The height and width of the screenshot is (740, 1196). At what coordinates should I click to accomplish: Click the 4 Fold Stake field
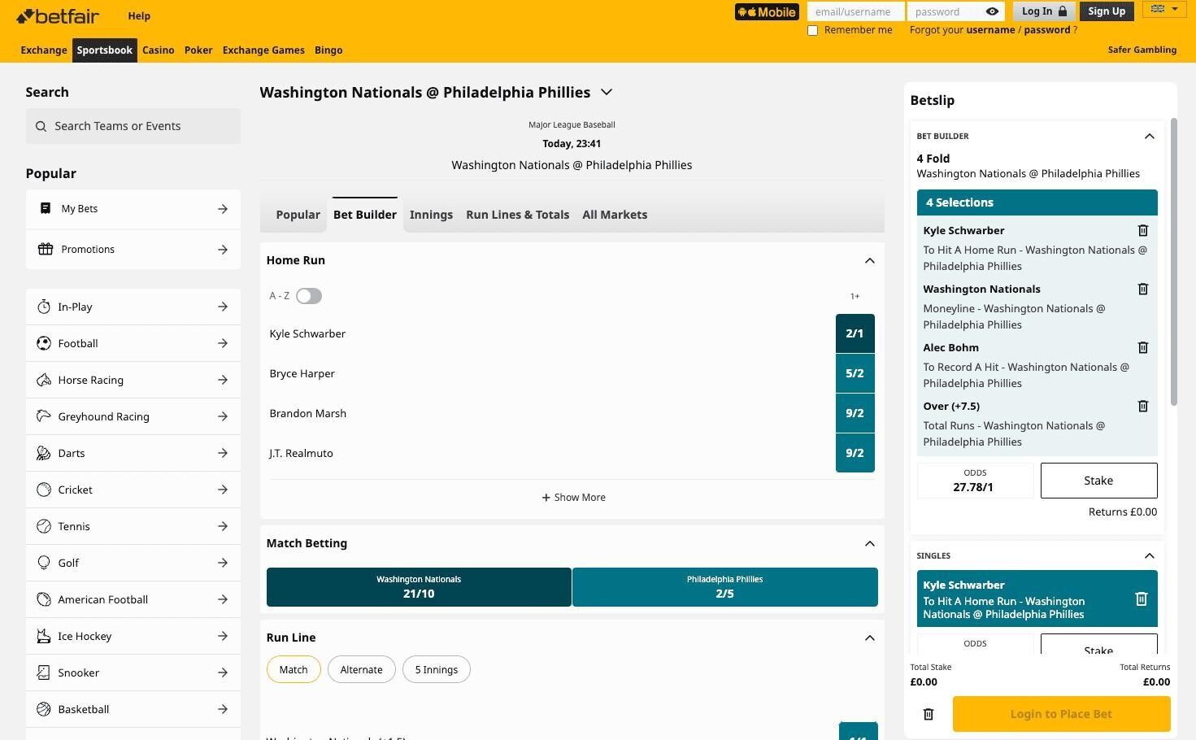(x=1098, y=481)
